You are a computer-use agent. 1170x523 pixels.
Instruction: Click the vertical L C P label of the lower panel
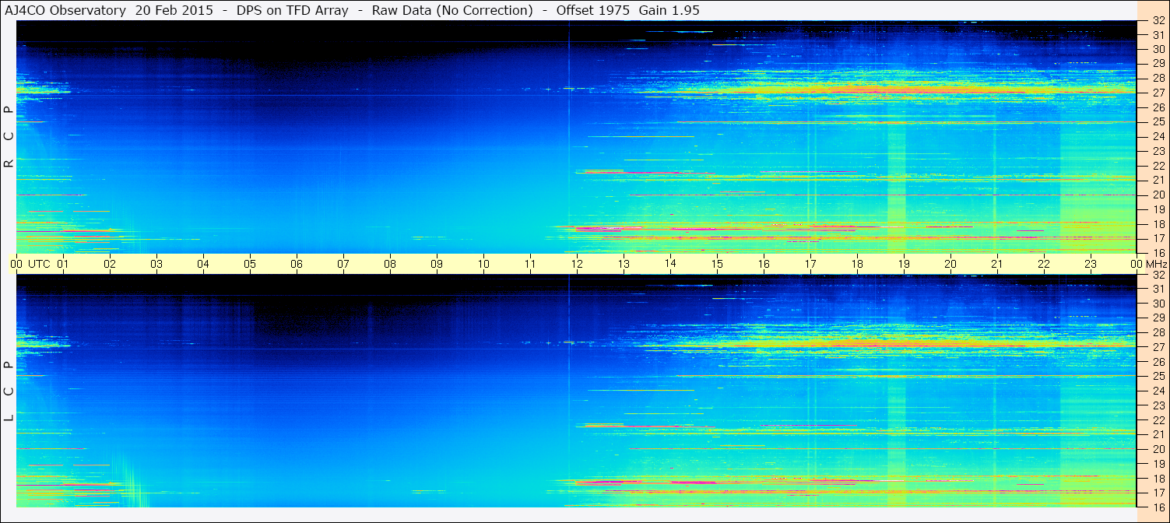tap(9, 391)
